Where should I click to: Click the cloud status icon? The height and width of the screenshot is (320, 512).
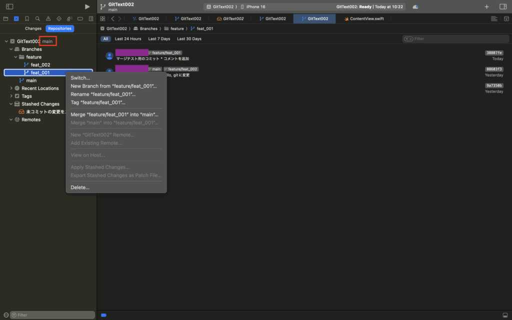click(415, 6)
